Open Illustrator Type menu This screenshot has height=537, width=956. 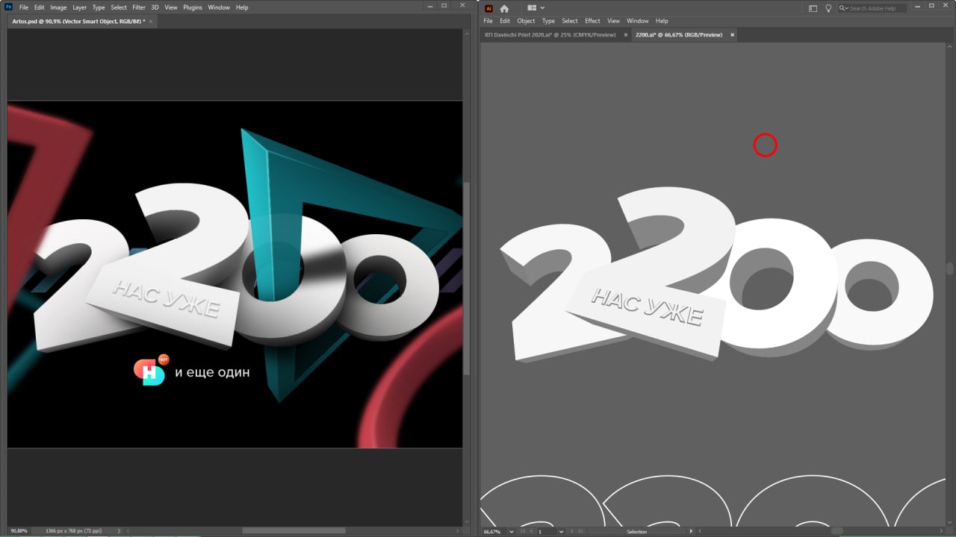click(x=548, y=21)
